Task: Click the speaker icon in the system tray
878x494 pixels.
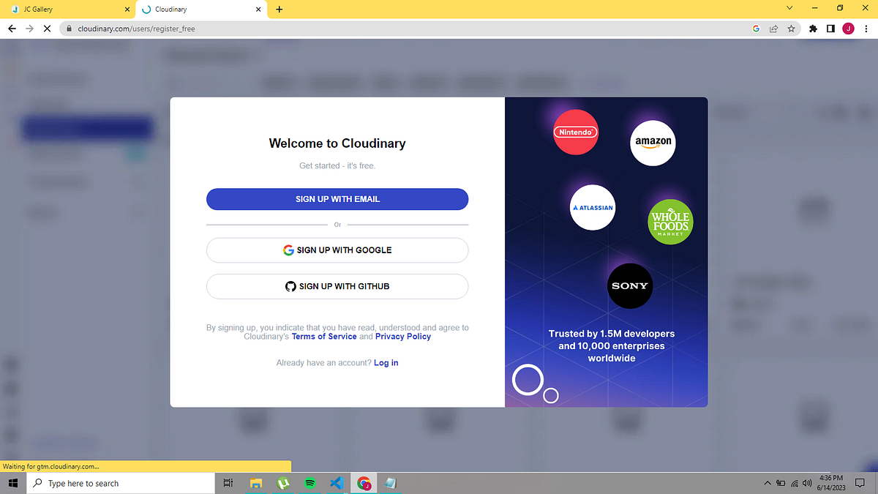Action: tap(807, 482)
